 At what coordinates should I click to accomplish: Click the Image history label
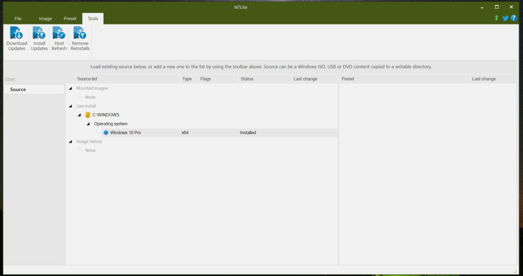(89, 141)
